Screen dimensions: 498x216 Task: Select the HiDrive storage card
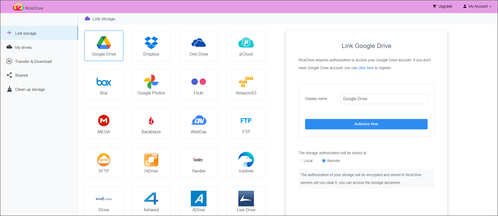(151, 163)
